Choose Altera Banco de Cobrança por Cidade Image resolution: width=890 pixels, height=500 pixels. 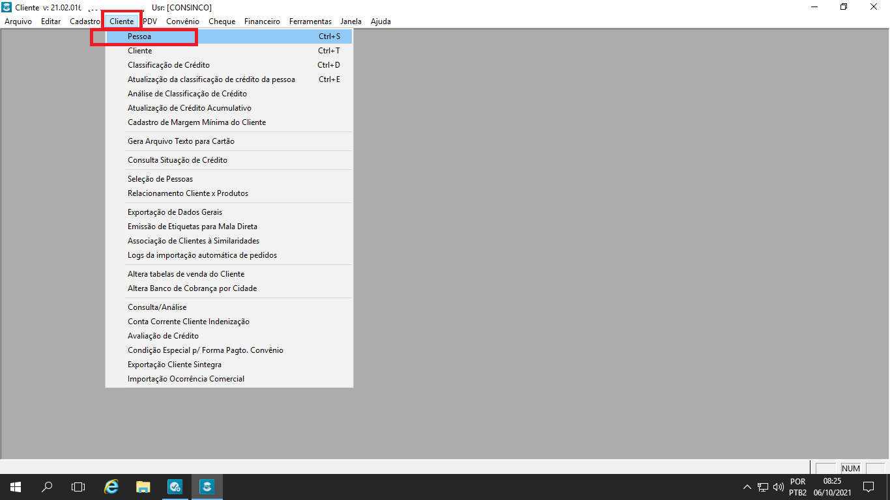[x=229, y=288]
